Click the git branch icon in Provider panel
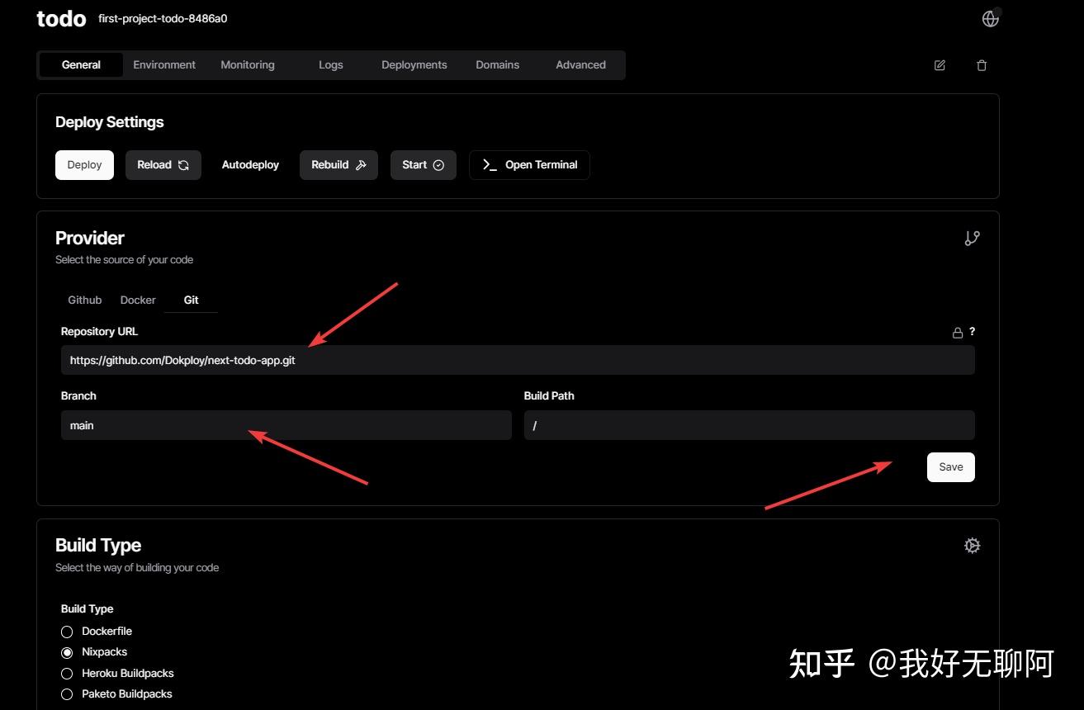Image resolution: width=1084 pixels, height=710 pixels. click(972, 238)
